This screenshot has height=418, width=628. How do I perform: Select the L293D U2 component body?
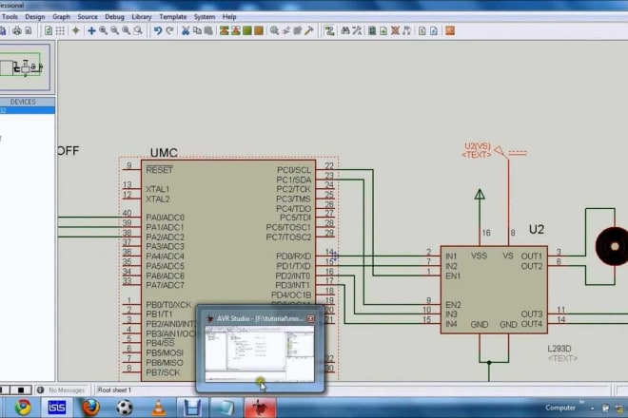494,289
